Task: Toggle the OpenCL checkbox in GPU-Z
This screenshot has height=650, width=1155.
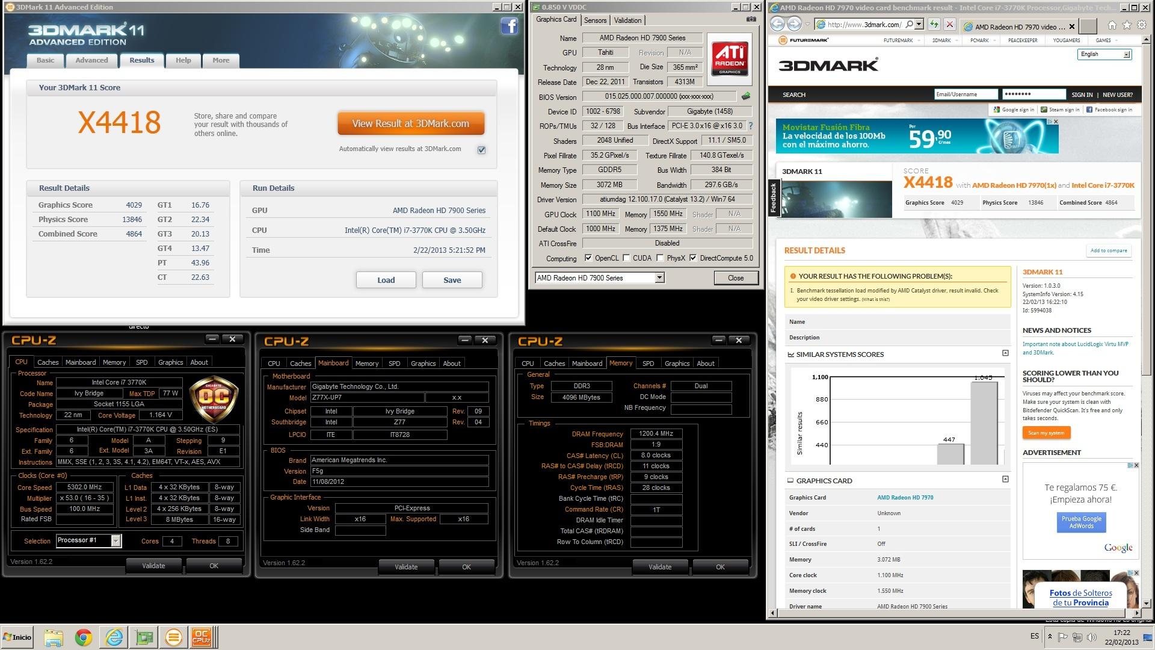Action: (x=588, y=258)
